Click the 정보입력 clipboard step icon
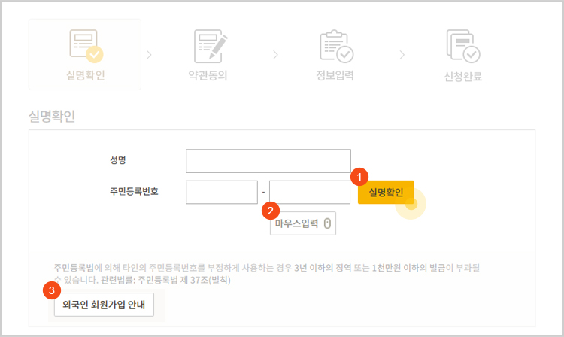This screenshot has height=337, width=564. [335, 45]
